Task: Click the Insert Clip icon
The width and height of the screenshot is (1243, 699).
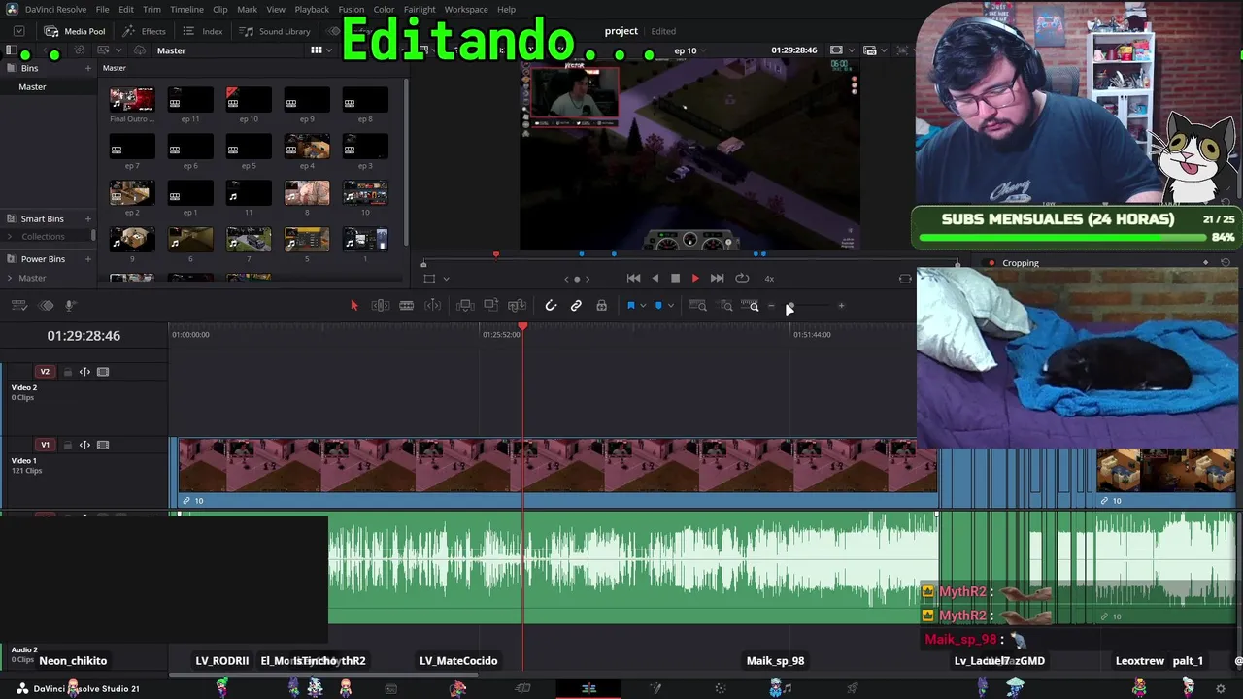Action: [x=465, y=306]
